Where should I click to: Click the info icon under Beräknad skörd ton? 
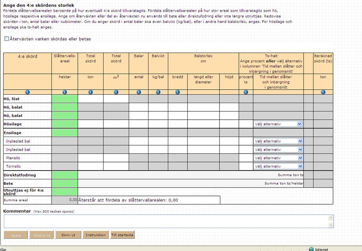tap(323, 92)
